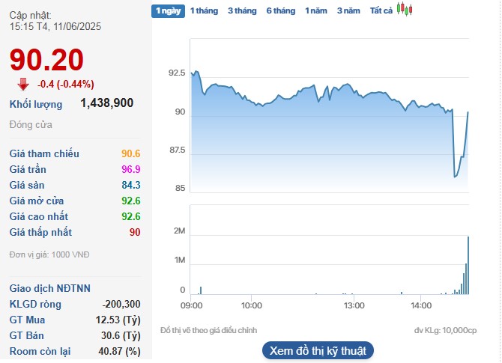The image size is (502, 363).
Task: Open Xem đồ thị kỹ thuật button
Action: tap(318, 350)
